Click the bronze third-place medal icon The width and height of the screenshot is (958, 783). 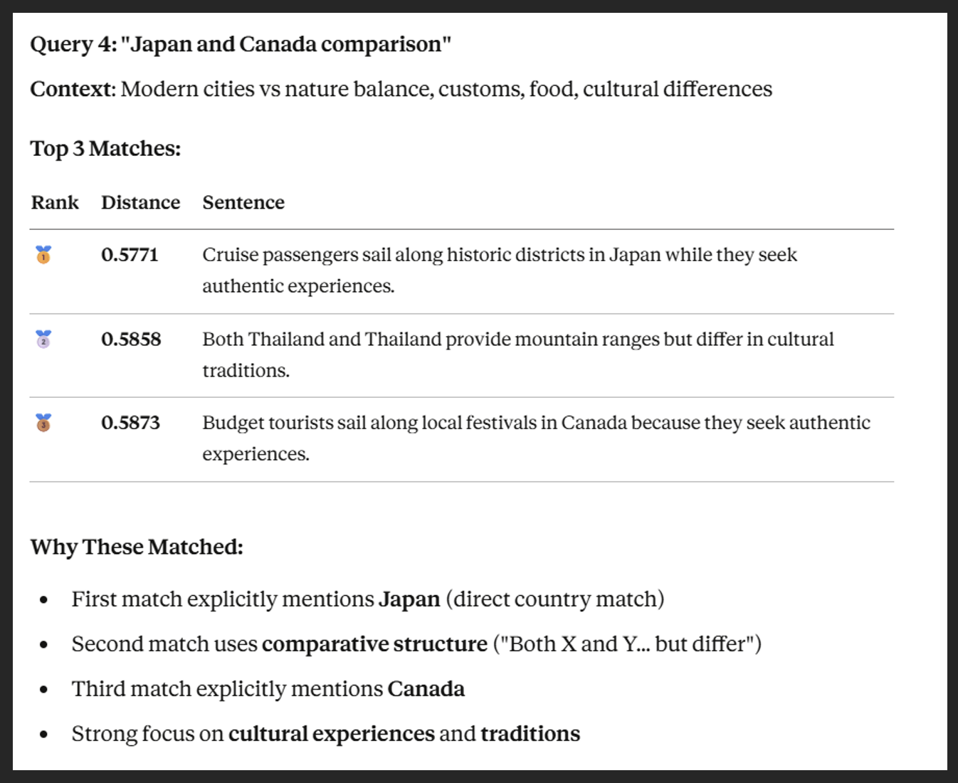pos(43,423)
